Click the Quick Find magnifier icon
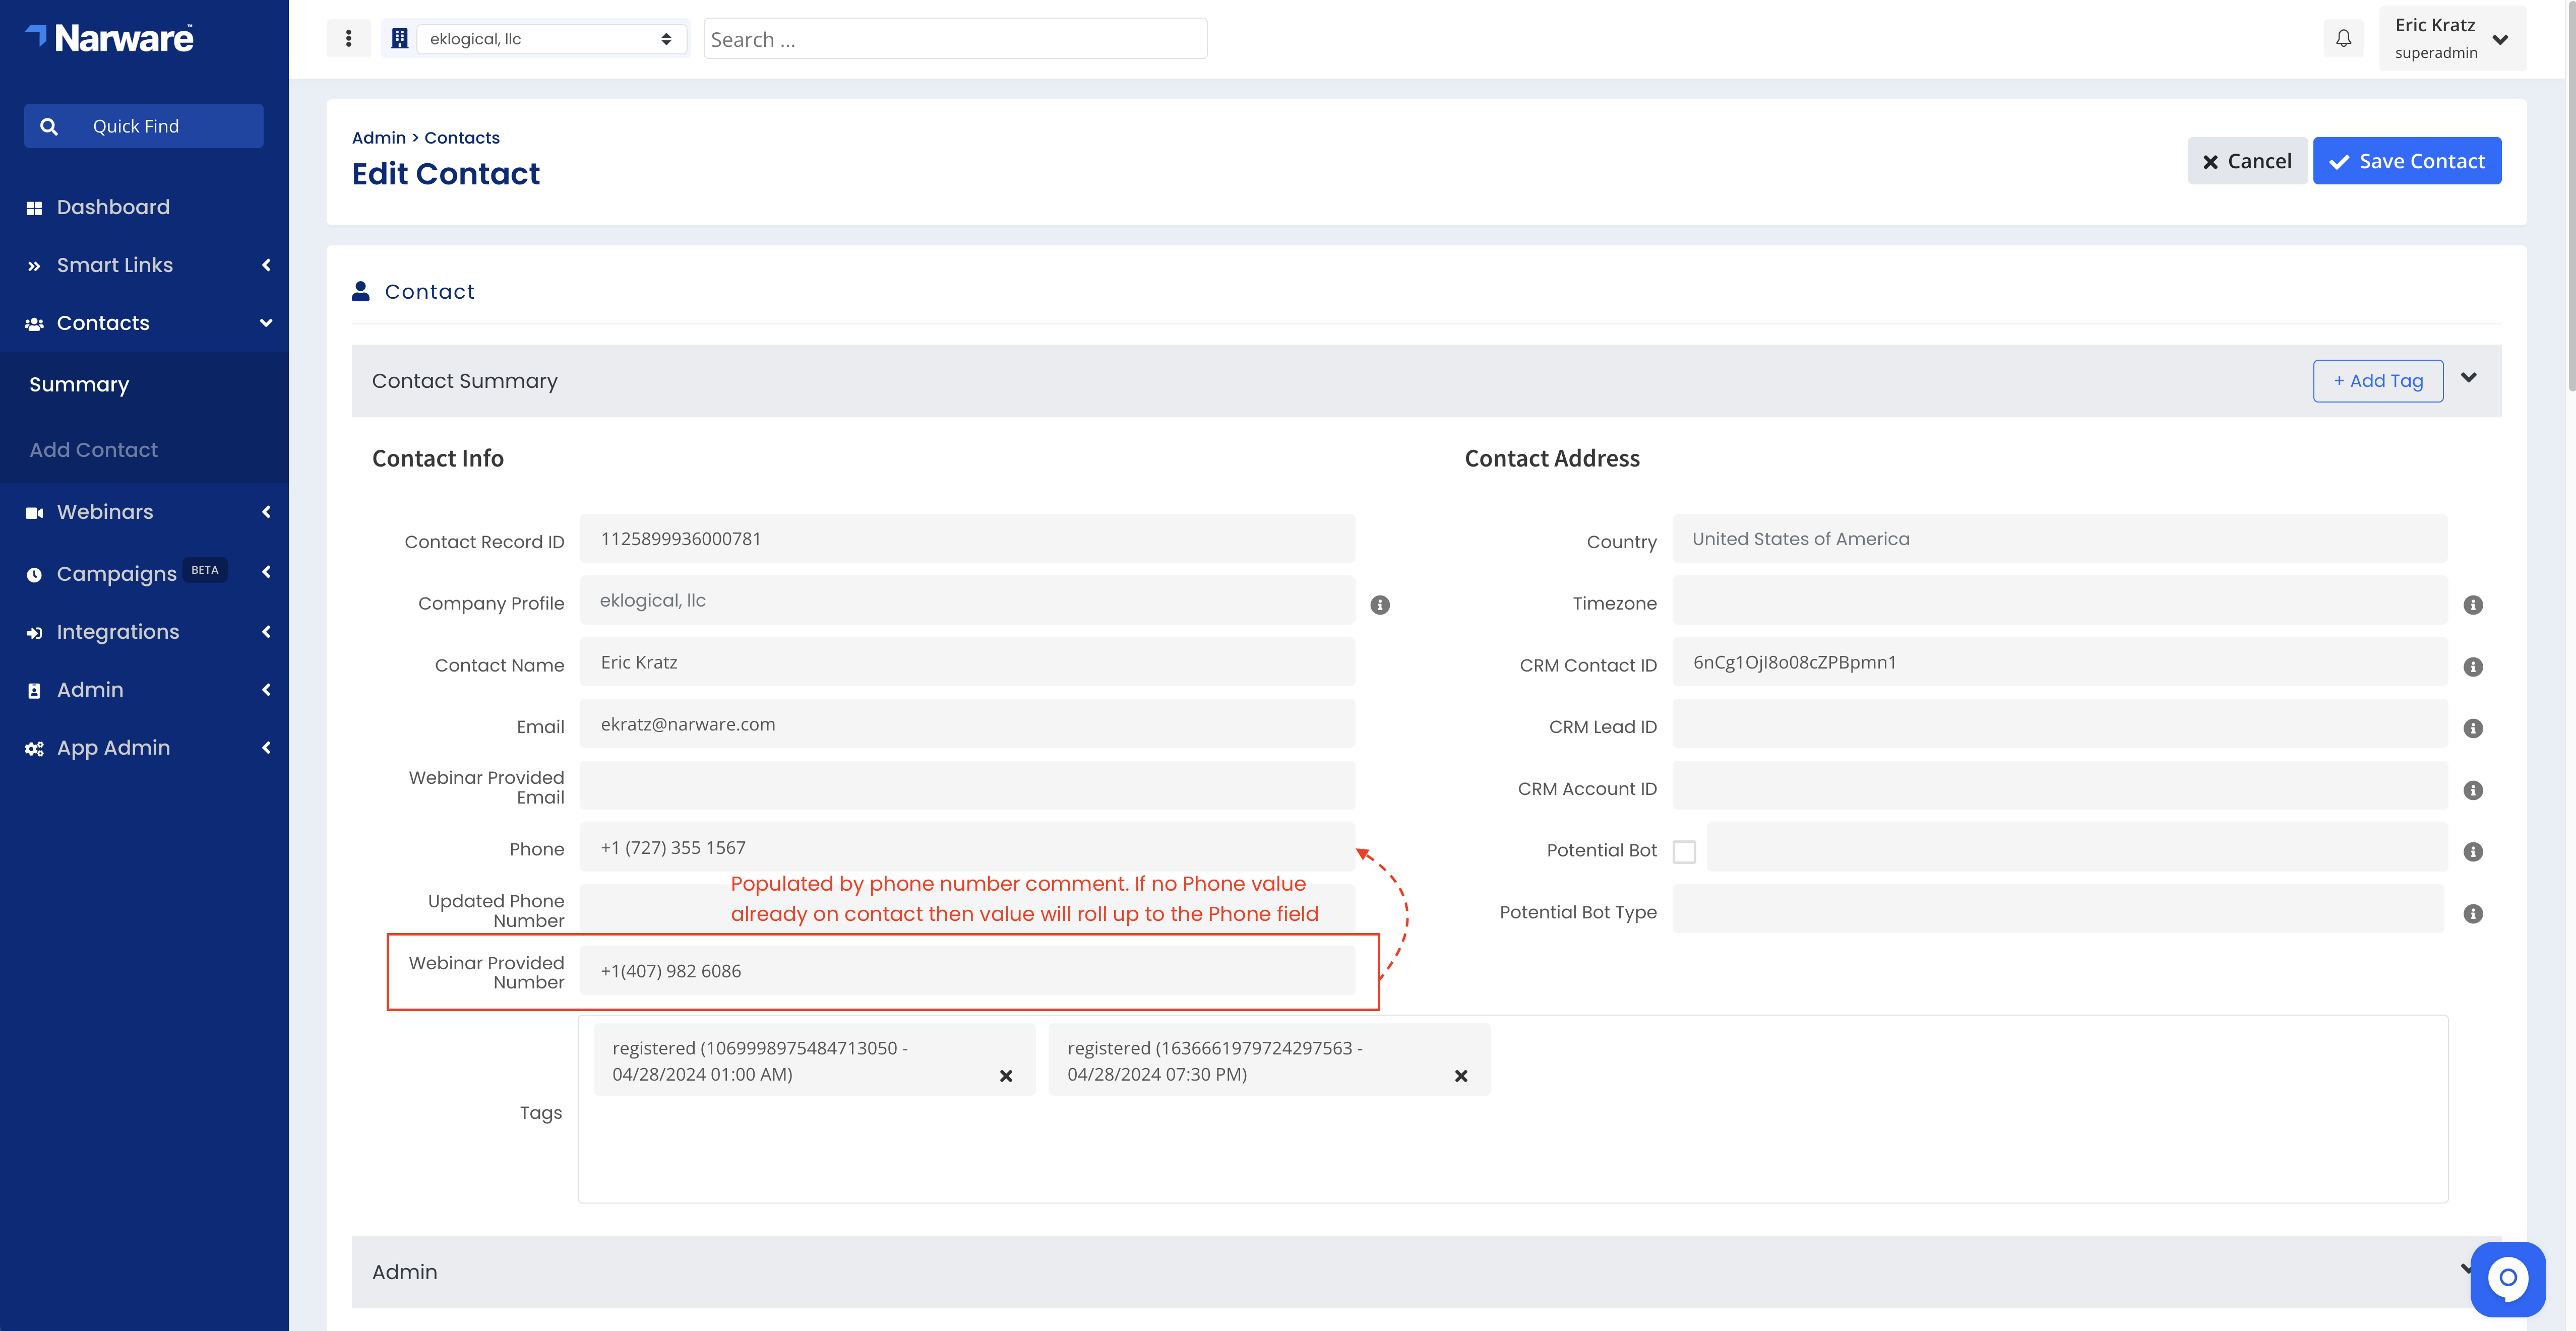The height and width of the screenshot is (1331, 2576). [49, 127]
